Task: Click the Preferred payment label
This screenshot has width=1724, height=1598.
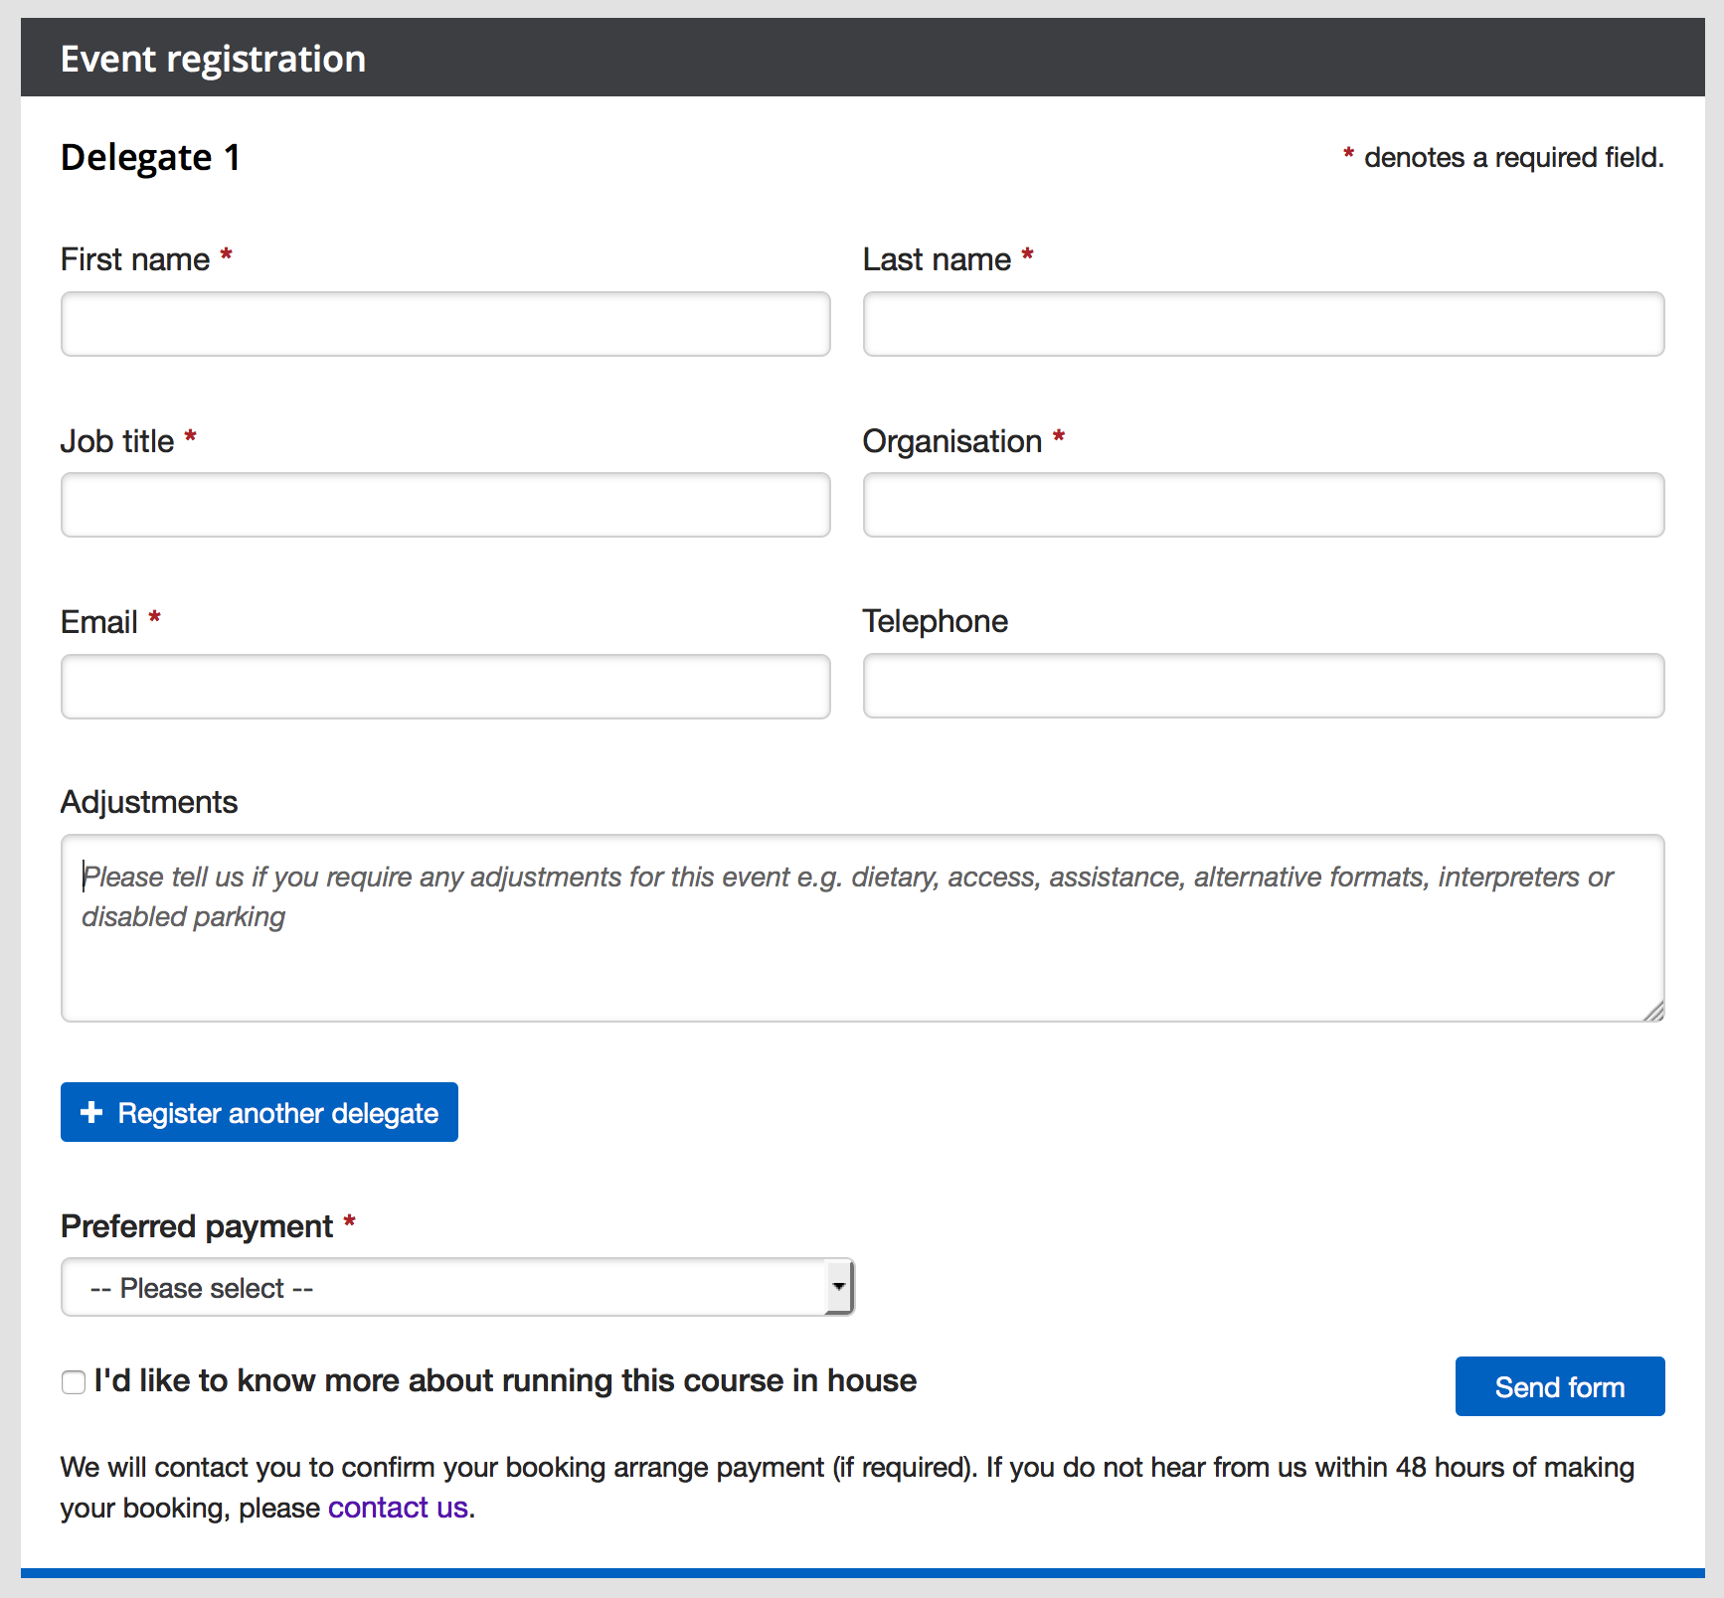Action: [x=197, y=1226]
